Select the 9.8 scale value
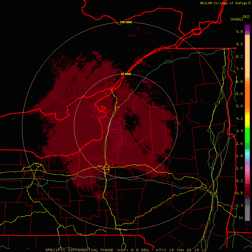This screenshot has height=252, width=252. point(239,31)
